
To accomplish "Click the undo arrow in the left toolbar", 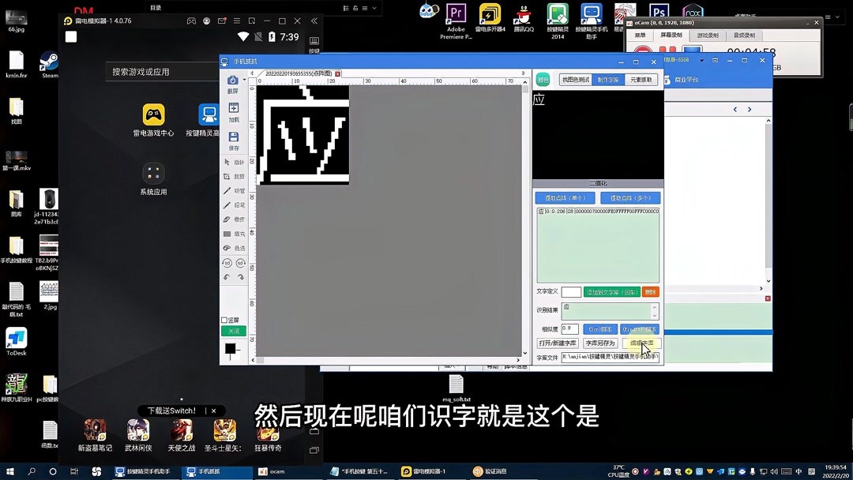I will tap(227, 276).
